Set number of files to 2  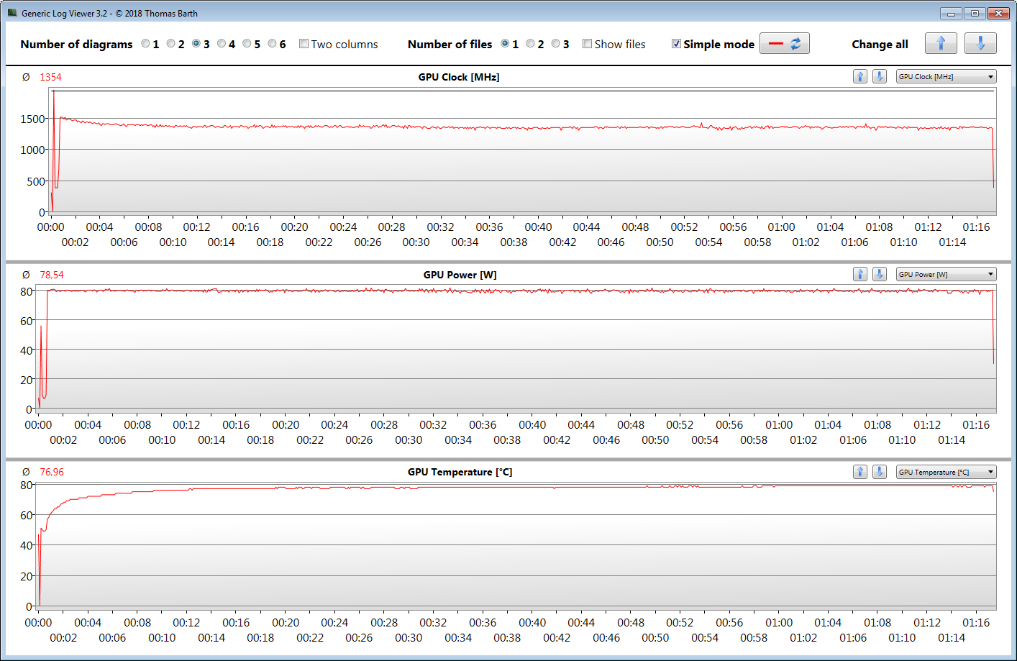pos(530,44)
